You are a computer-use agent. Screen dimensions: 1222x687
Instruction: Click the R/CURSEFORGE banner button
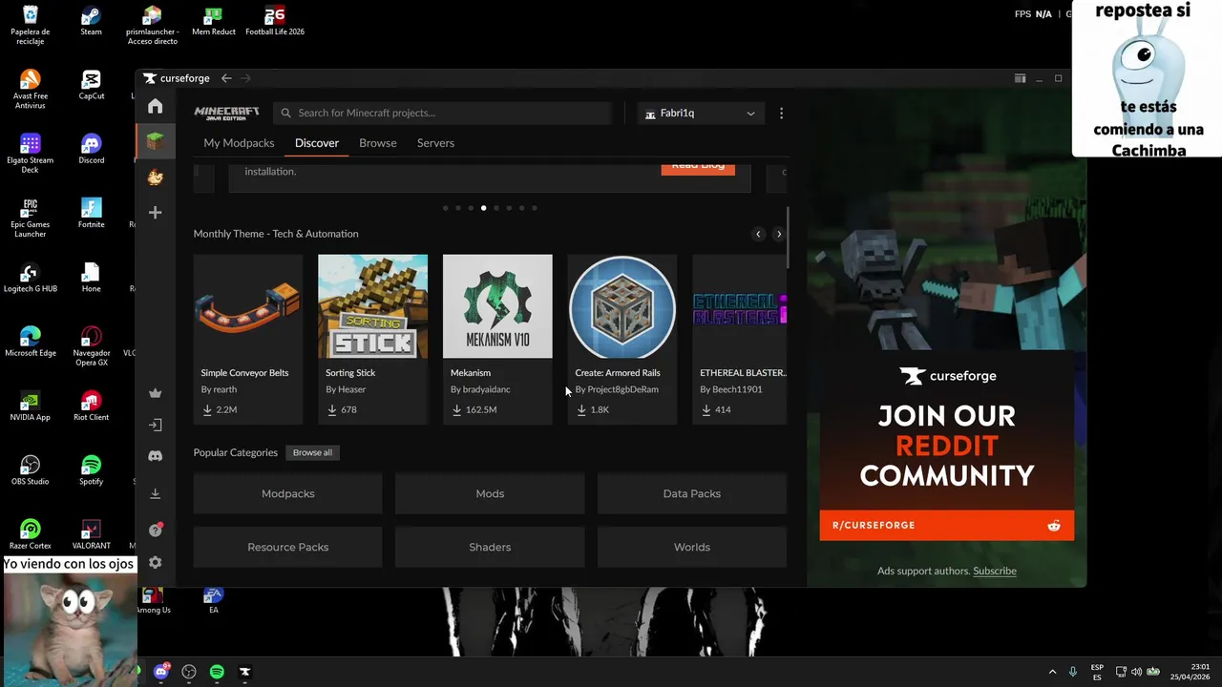tap(946, 526)
